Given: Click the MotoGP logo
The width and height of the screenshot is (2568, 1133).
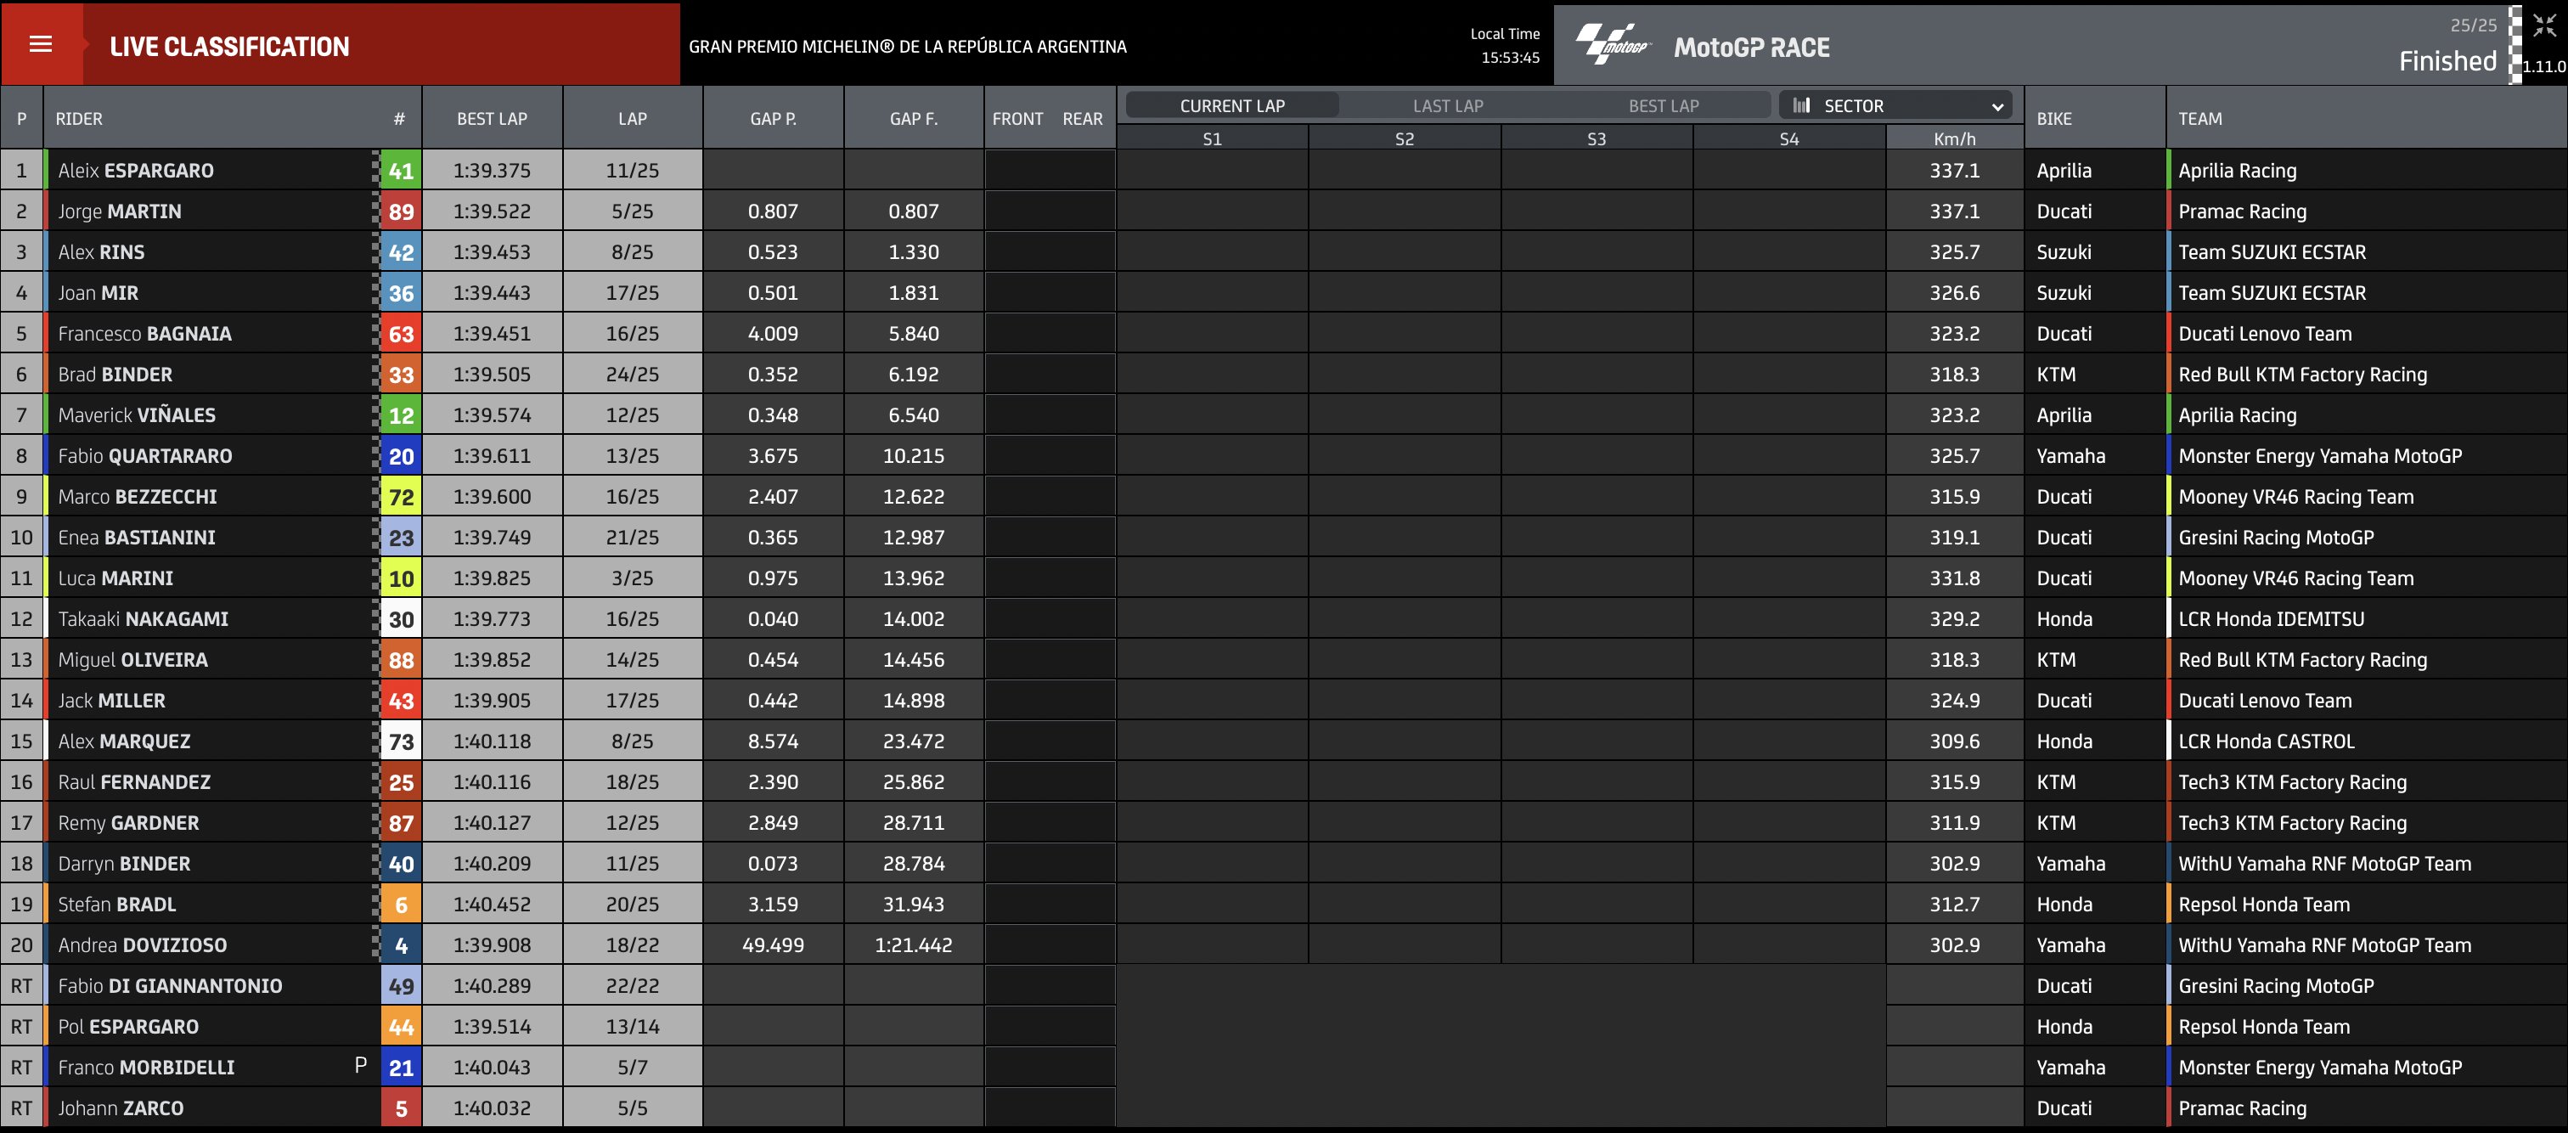Looking at the screenshot, I should click(x=1612, y=45).
